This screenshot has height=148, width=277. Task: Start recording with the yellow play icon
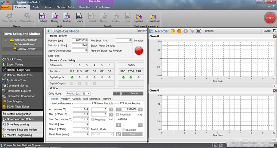(x=173, y=31)
